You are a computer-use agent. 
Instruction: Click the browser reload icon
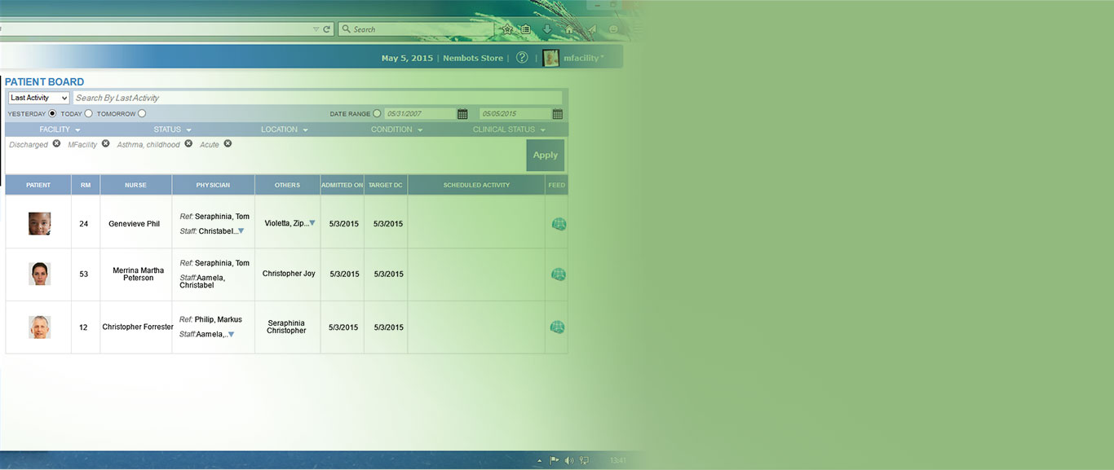(x=327, y=29)
